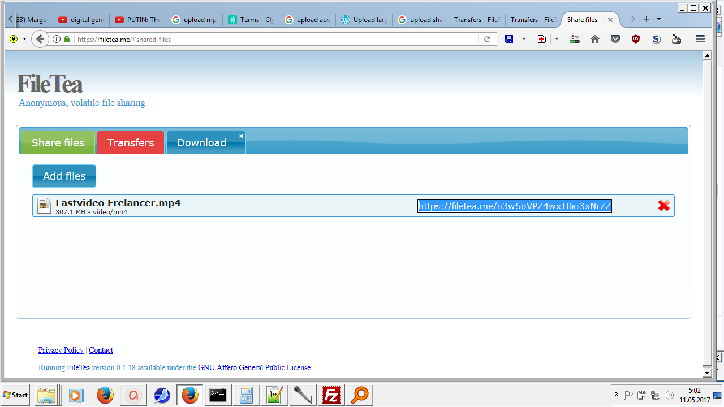Reload the page with the refresh icon
This screenshot has height=407, width=724.
[x=487, y=40]
